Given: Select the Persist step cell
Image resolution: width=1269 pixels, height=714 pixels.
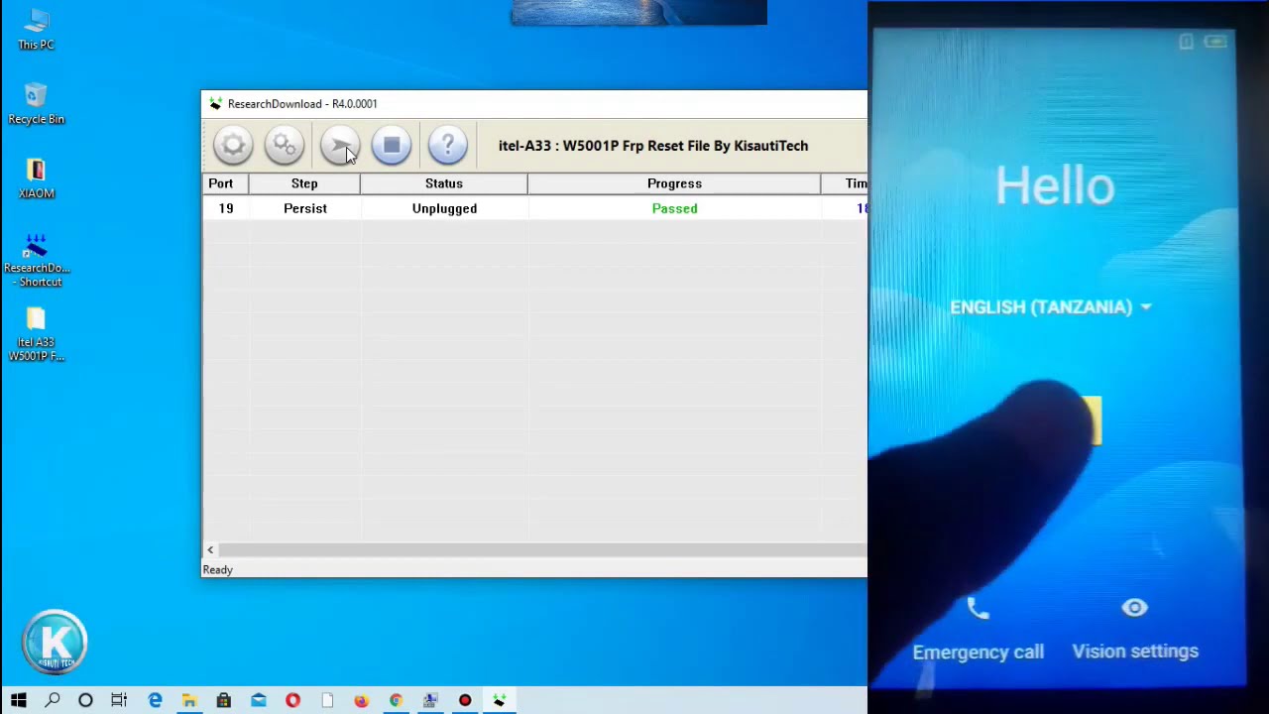Looking at the screenshot, I should [304, 208].
